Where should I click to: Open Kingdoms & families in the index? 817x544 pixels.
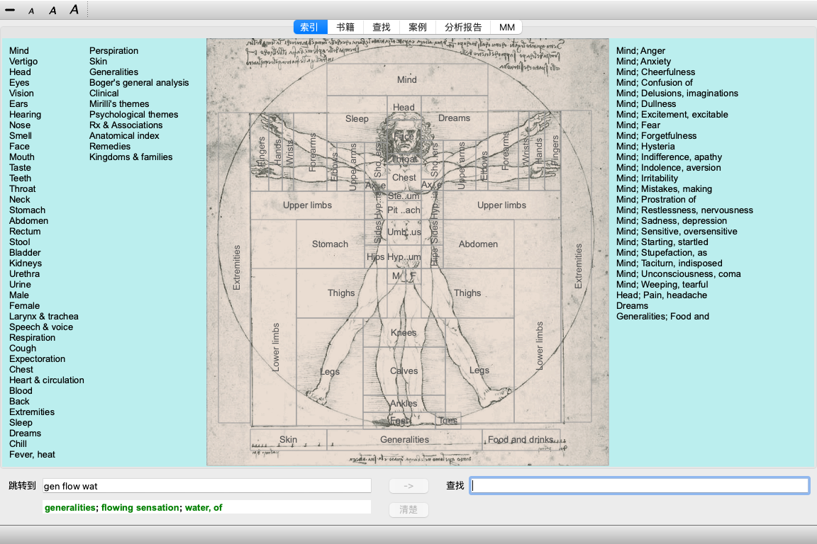(130, 157)
